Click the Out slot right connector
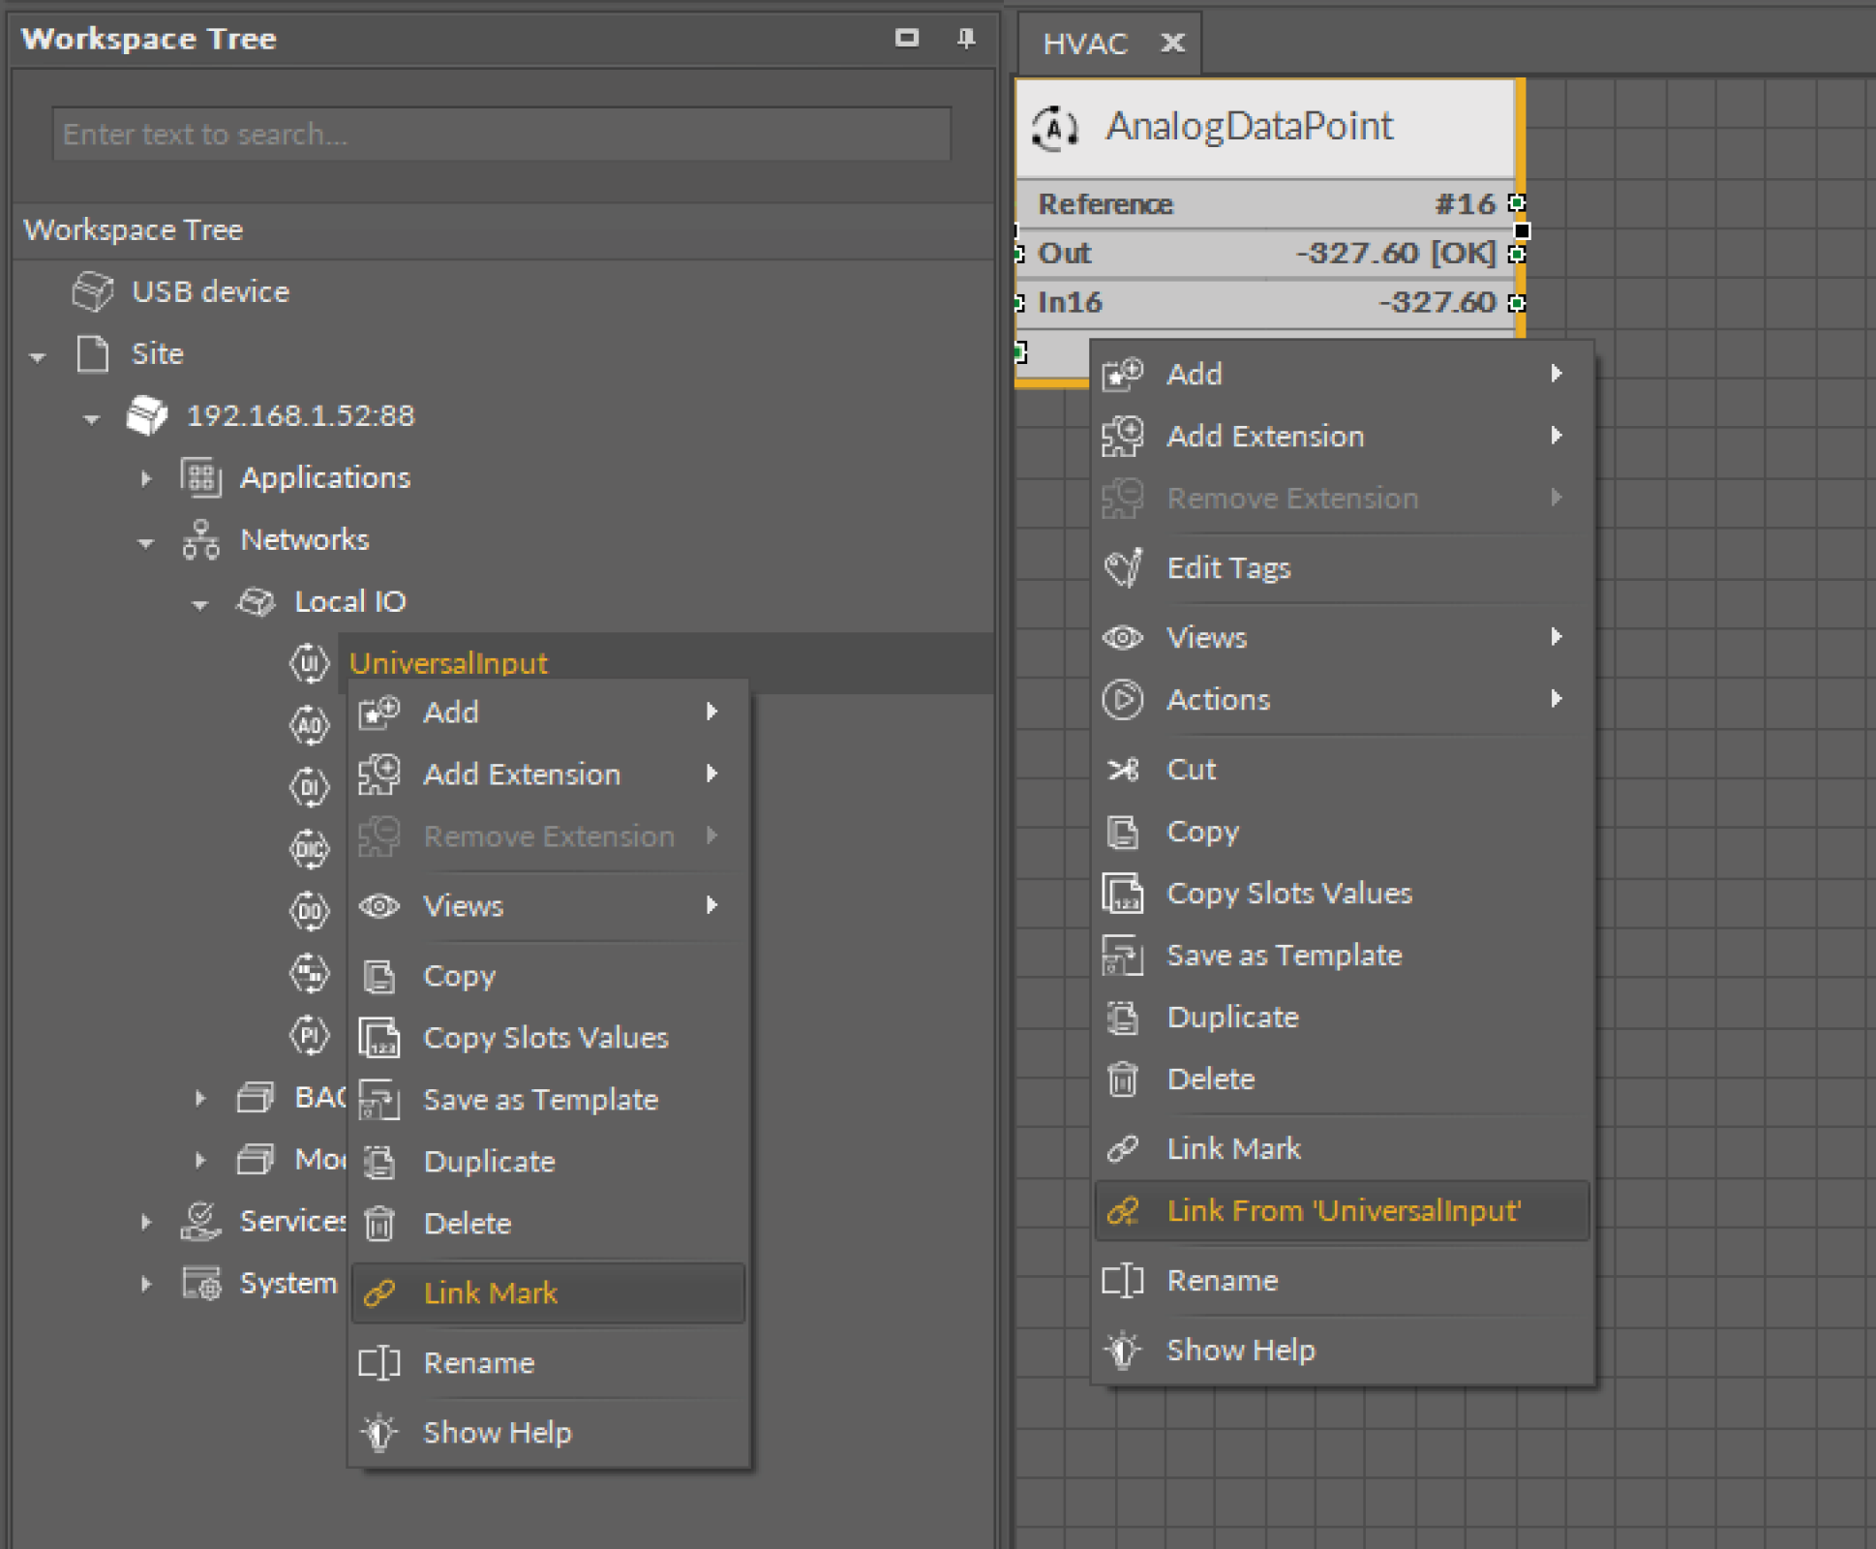 click(x=1517, y=254)
